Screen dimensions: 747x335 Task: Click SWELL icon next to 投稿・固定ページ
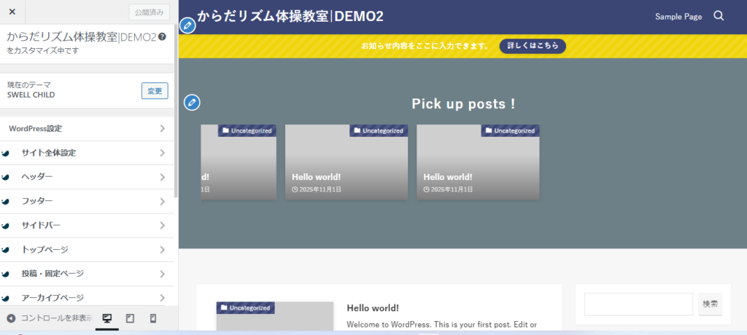click(6, 274)
